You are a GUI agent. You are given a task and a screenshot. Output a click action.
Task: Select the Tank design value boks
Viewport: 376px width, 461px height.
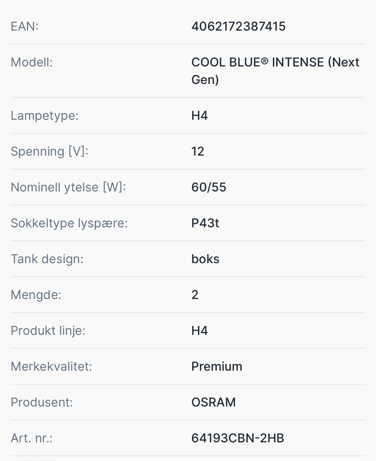(x=206, y=259)
